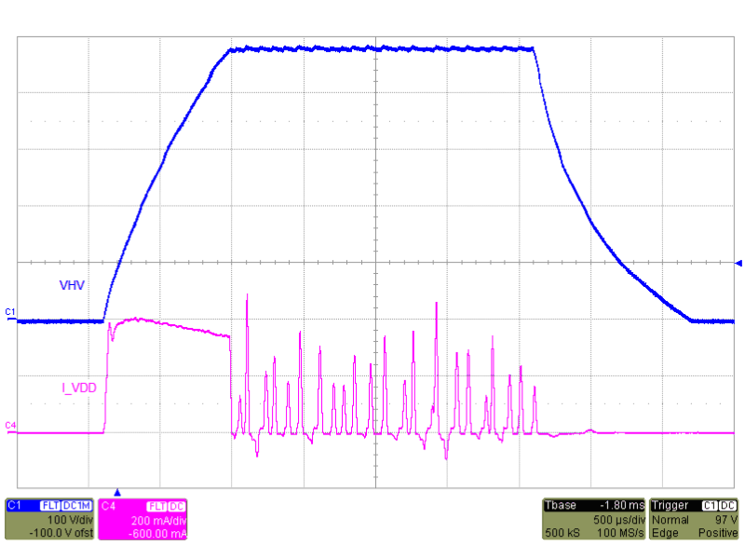Click the 97 V trigger level readout
Viewport: 745px width, 559px height.
coord(725,519)
